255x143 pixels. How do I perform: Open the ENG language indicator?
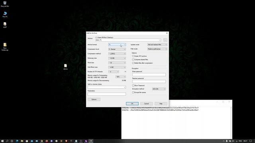coord(240,141)
